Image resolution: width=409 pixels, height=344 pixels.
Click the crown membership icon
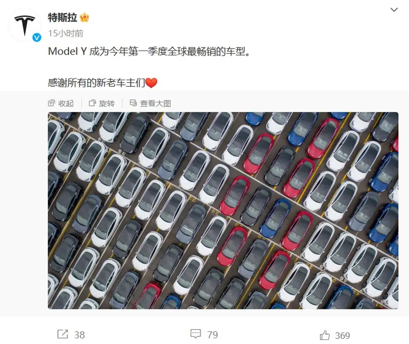84,18
